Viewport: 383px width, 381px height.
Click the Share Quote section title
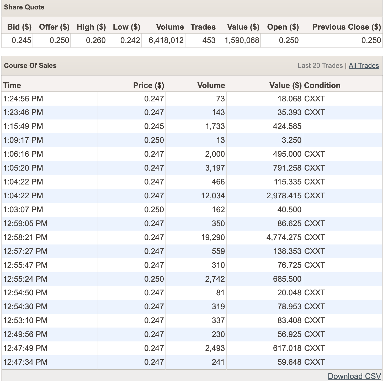click(x=24, y=7)
